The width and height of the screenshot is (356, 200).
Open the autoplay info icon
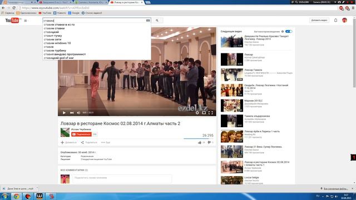(283, 32)
